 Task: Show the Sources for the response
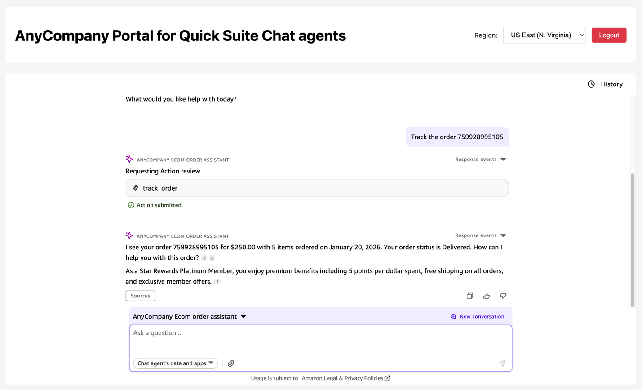[140, 296]
